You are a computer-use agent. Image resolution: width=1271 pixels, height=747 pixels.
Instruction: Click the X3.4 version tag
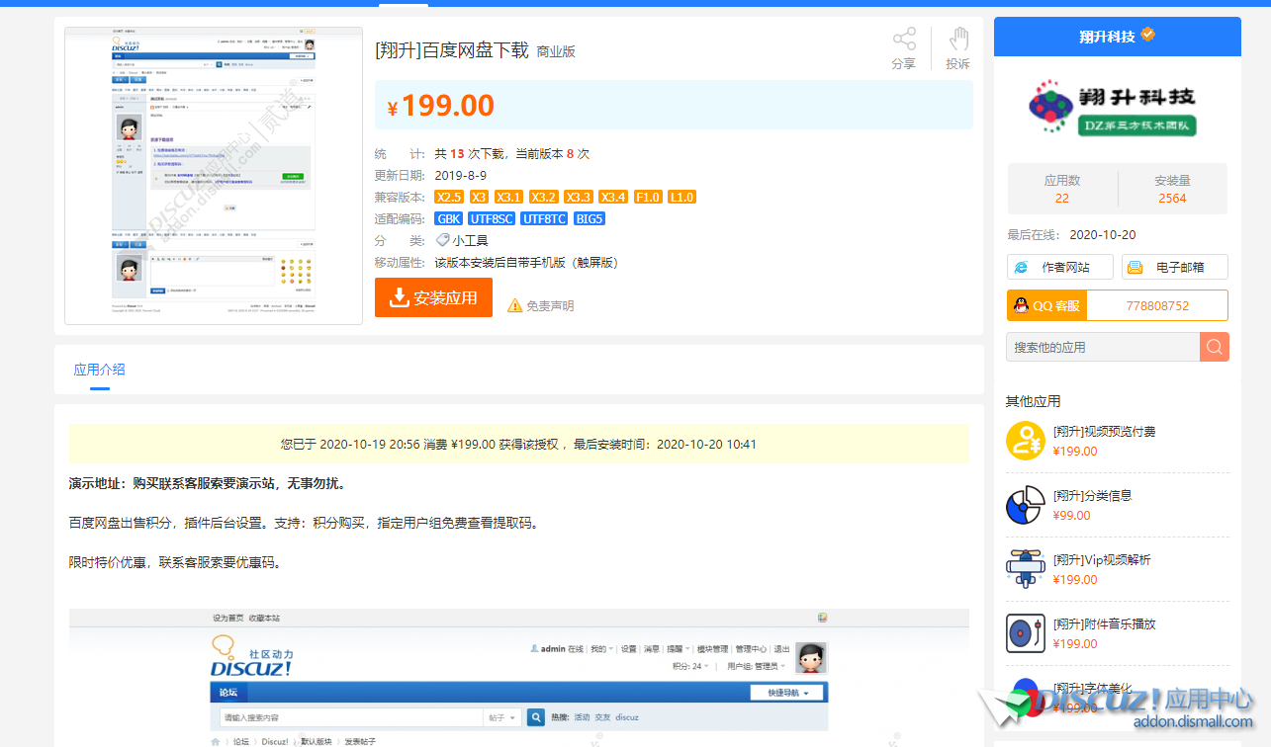point(613,197)
